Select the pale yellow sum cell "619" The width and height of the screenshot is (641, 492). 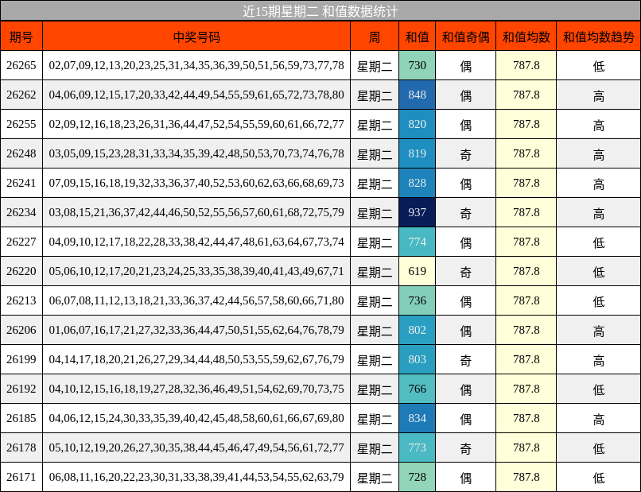(x=417, y=271)
